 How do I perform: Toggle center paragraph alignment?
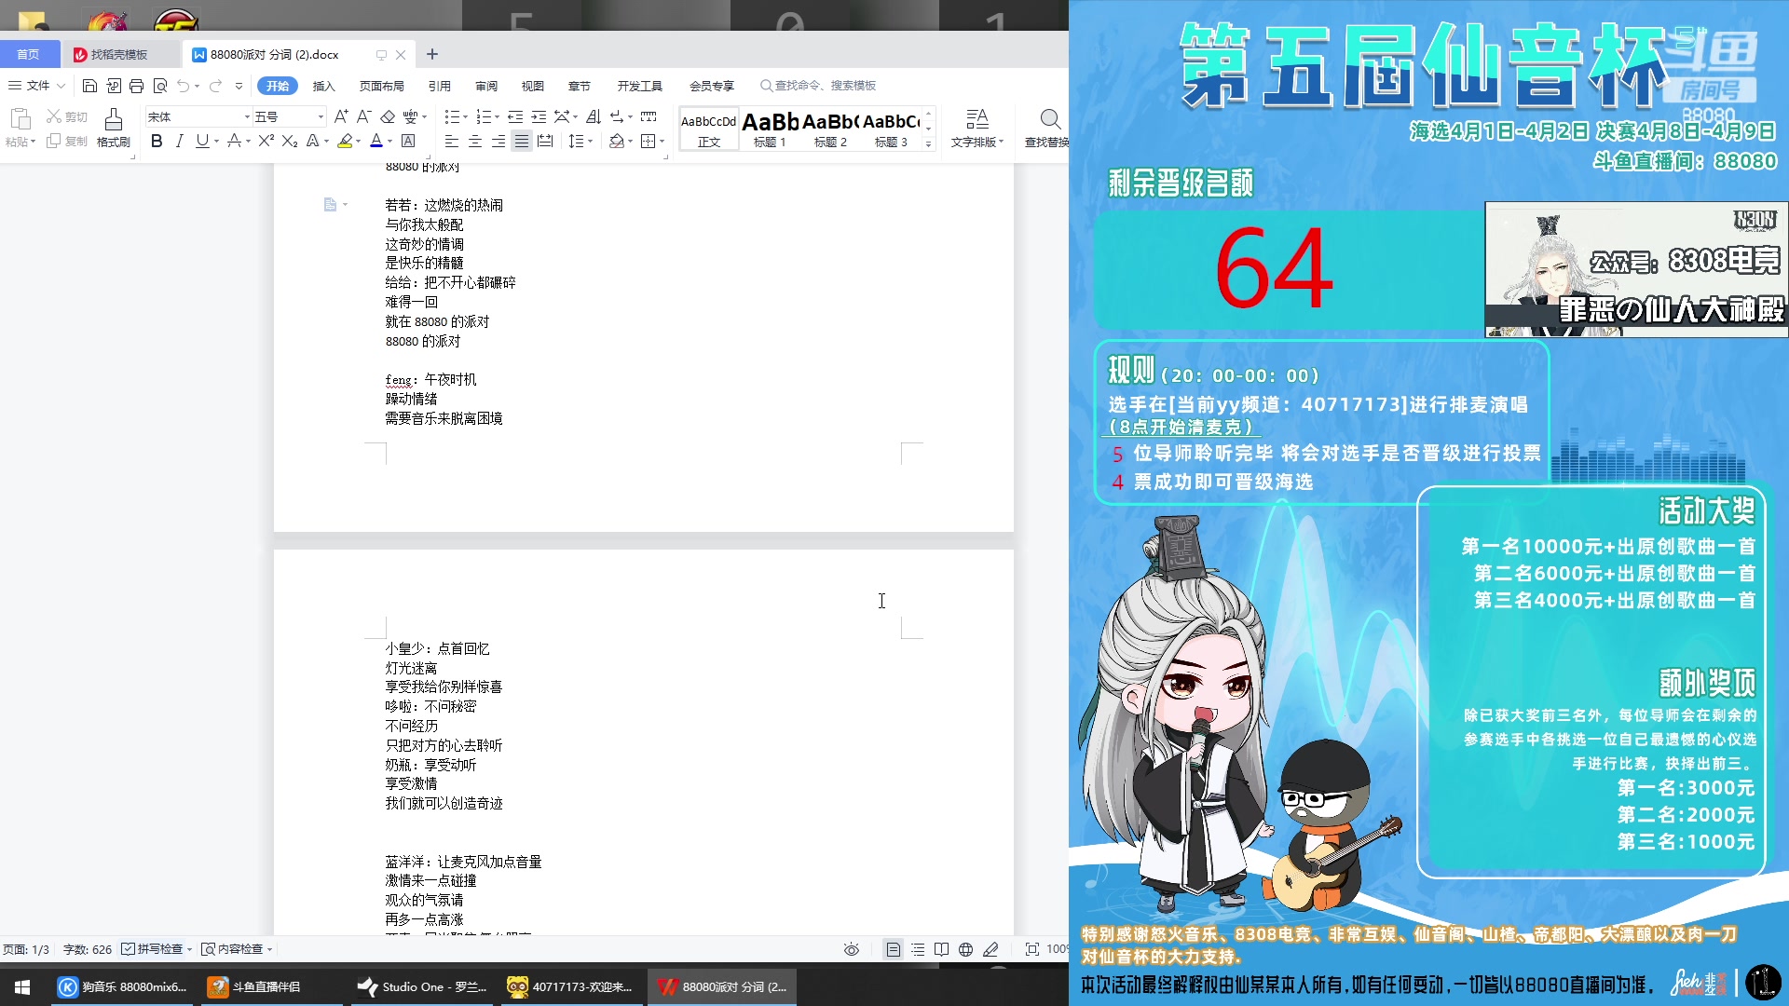[476, 142]
